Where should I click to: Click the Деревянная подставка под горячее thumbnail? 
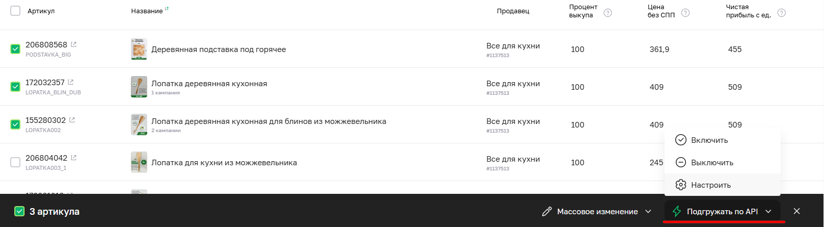point(139,49)
